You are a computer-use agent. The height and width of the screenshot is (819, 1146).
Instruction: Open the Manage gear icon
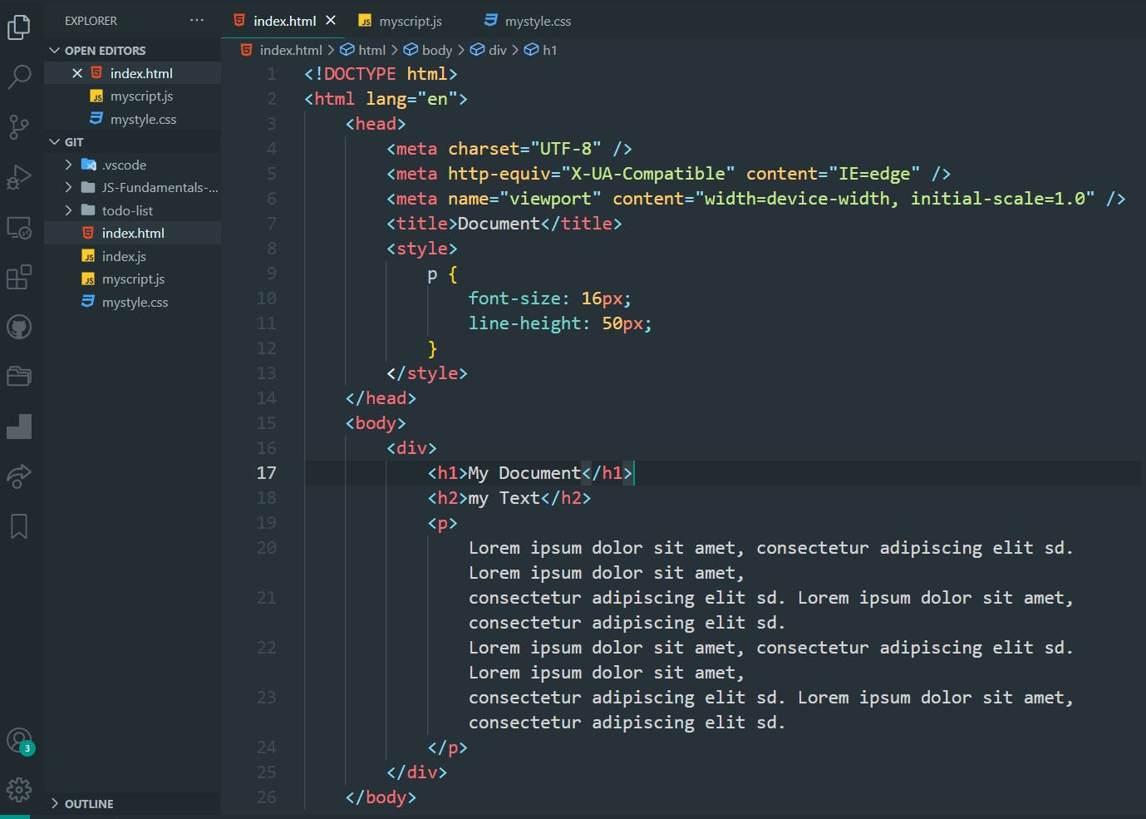point(19,789)
